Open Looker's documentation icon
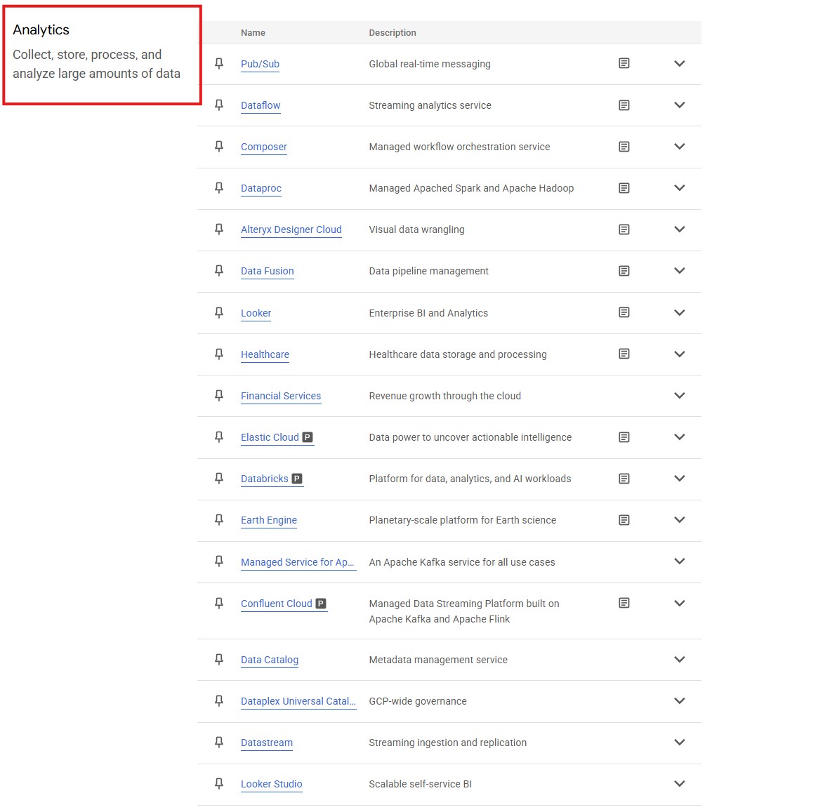The image size is (837, 812). [624, 312]
